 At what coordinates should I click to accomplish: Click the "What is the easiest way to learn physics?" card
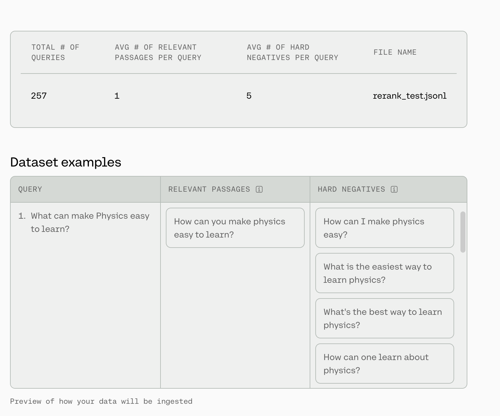[x=384, y=273]
